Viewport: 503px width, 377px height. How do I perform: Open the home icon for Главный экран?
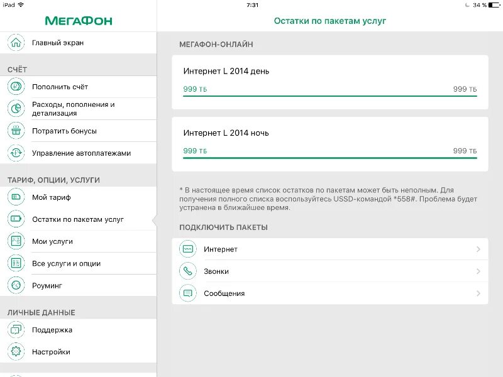click(16, 43)
